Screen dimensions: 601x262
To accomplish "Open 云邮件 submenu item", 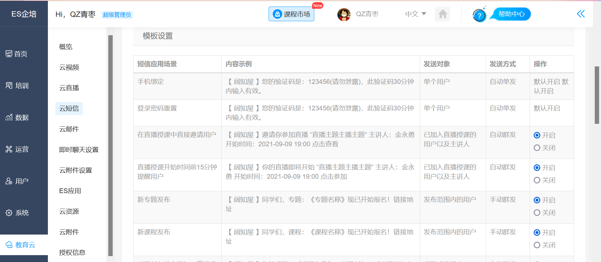I will [69, 129].
